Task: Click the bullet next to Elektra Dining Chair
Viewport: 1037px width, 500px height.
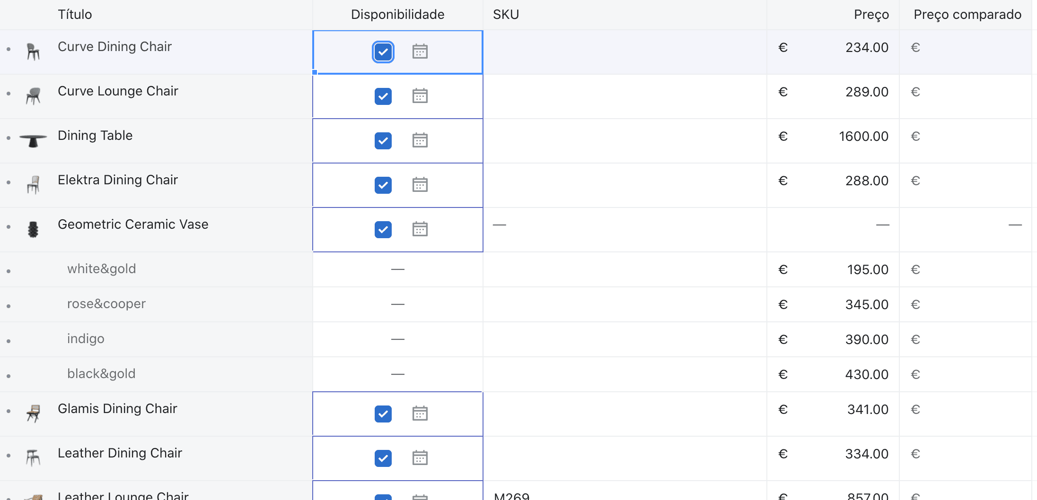Action: (x=10, y=185)
